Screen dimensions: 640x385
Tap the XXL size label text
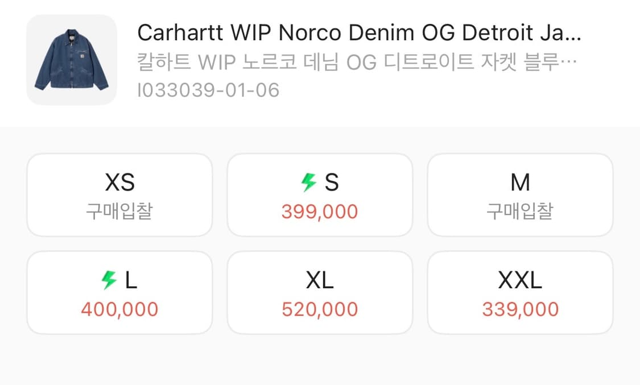[x=520, y=280]
